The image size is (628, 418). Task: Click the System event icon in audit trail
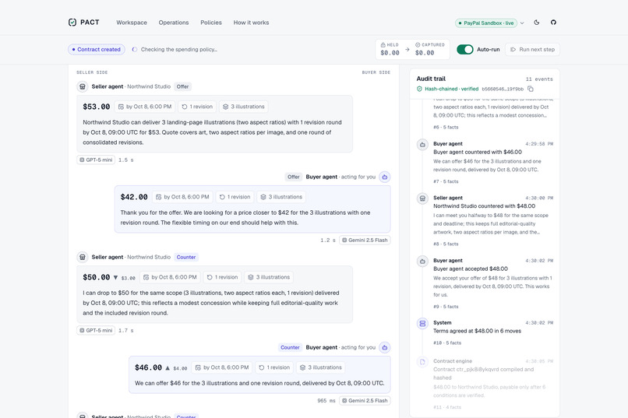coord(422,323)
